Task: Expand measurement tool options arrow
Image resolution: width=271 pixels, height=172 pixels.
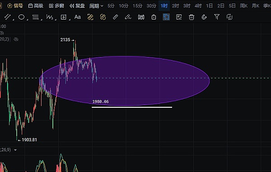Action: coord(70,19)
